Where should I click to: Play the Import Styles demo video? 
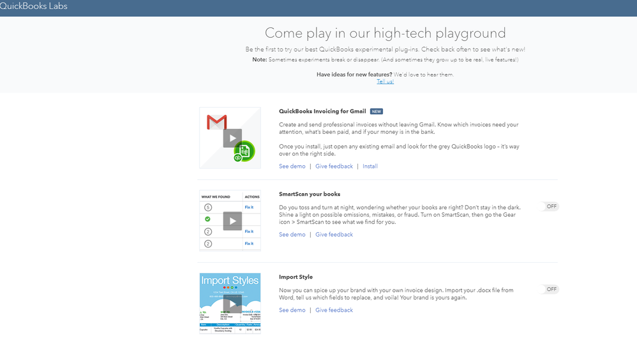click(232, 304)
